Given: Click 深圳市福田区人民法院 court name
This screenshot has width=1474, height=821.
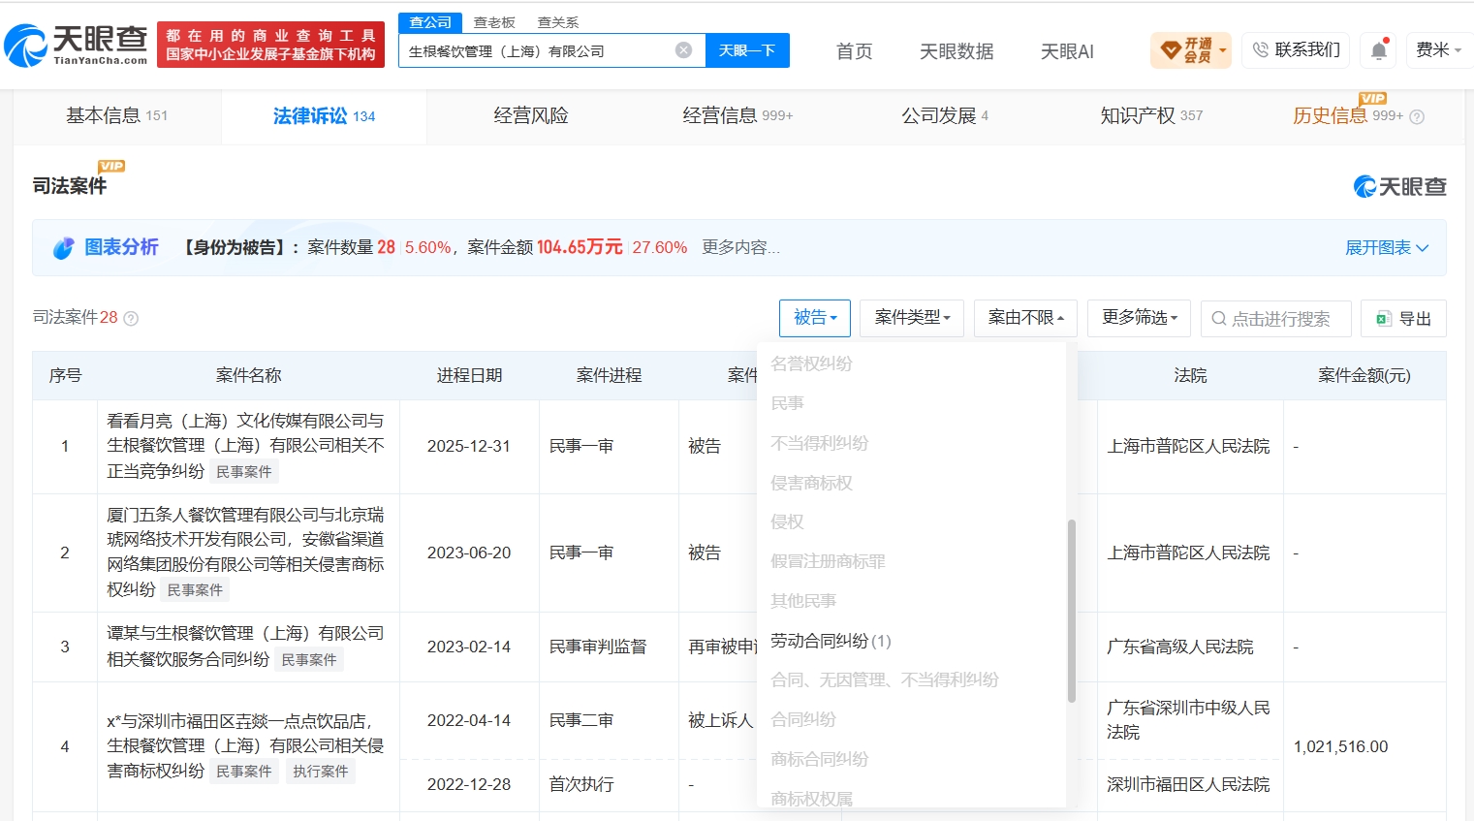Looking at the screenshot, I should tap(1188, 784).
